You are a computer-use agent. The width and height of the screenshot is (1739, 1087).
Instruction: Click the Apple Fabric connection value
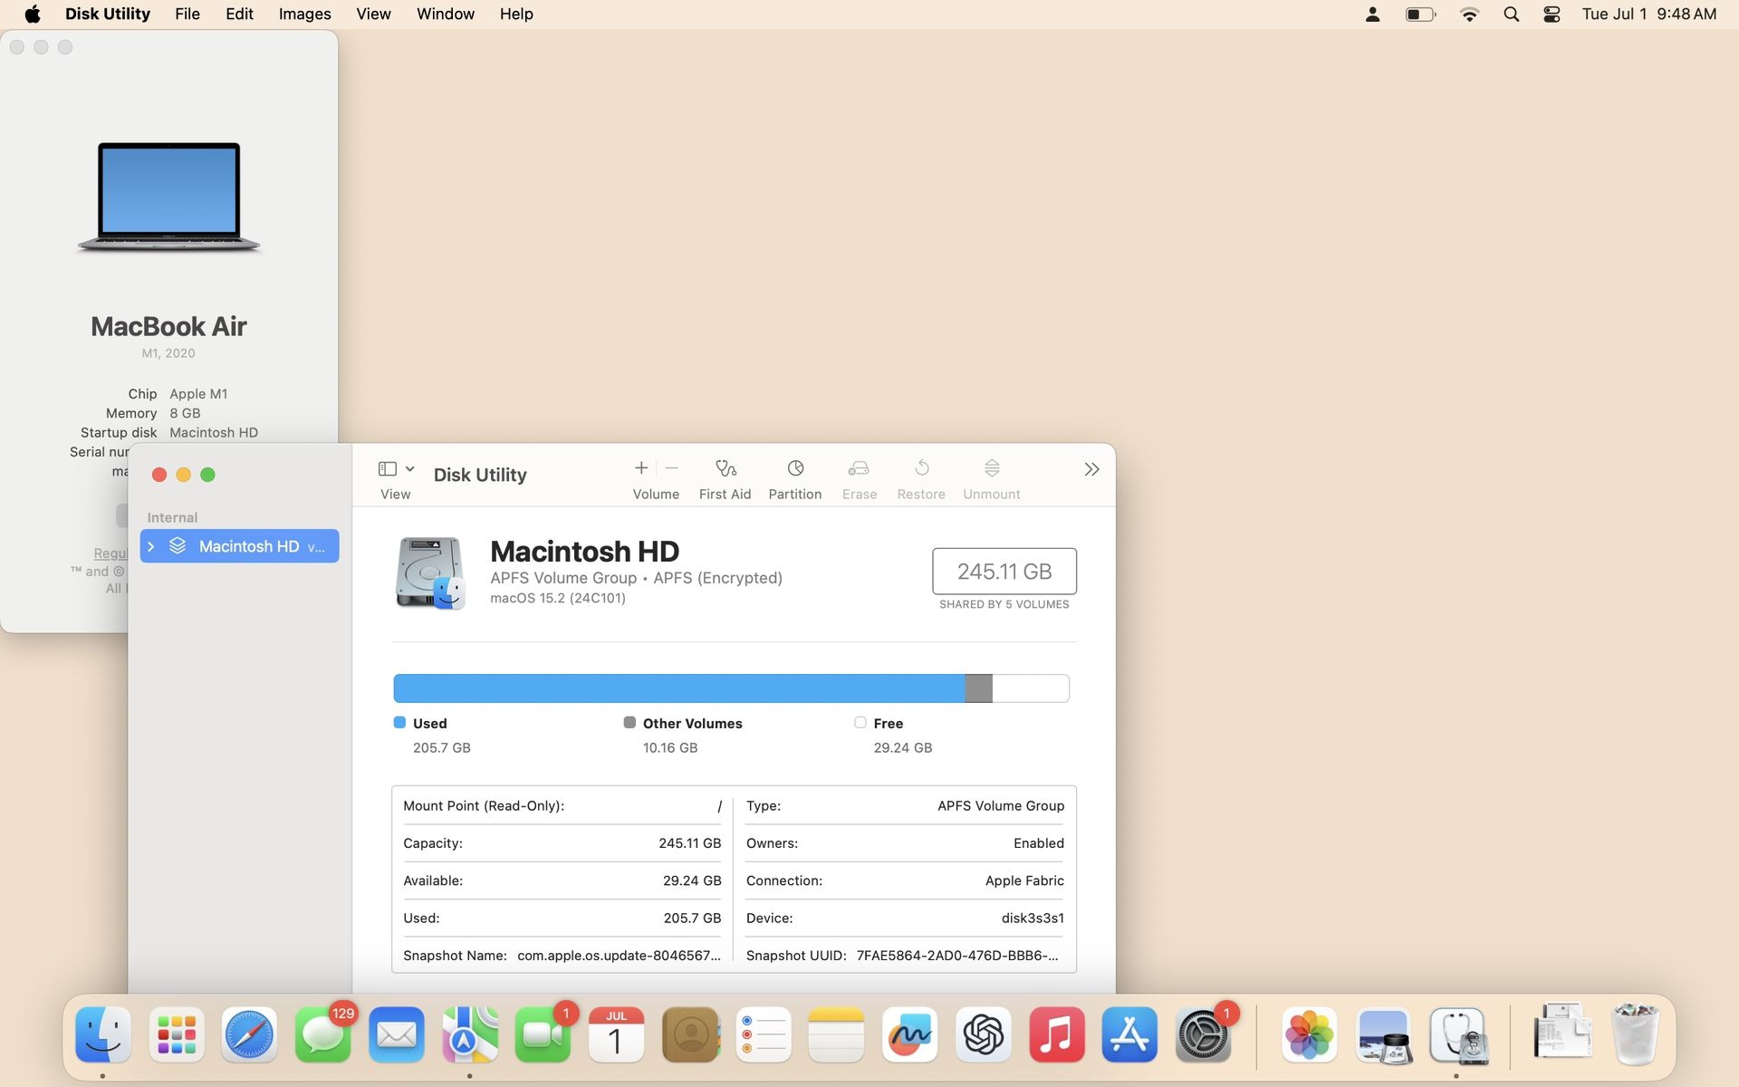coord(1024,880)
